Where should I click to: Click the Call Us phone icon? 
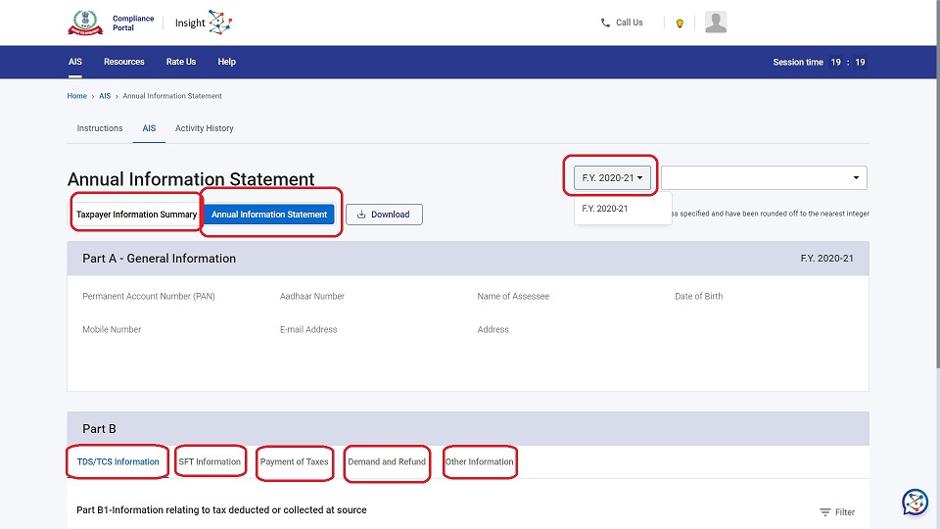[x=605, y=23]
